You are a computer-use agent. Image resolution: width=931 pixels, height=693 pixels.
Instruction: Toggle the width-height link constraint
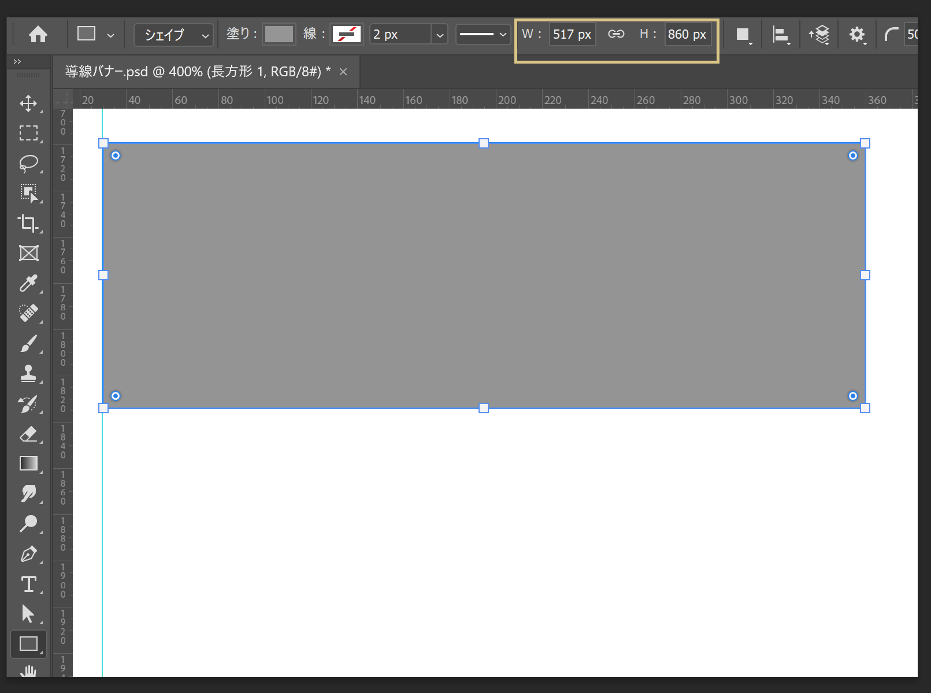pos(616,34)
